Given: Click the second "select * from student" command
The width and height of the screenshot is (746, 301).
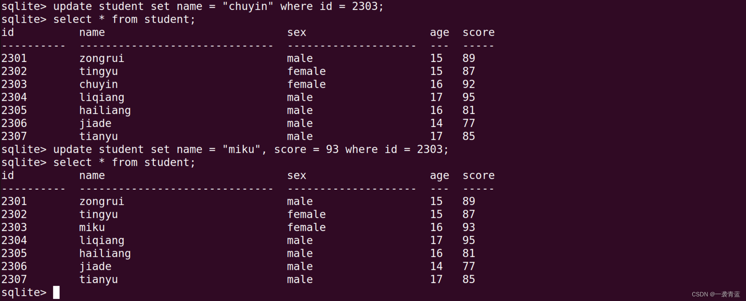Looking at the screenshot, I should click(x=124, y=163).
